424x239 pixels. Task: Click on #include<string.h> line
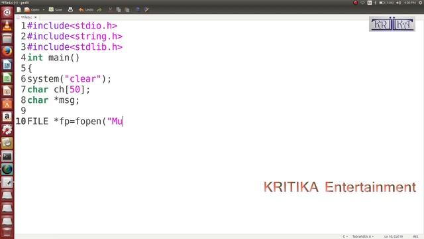(x=75, y=37)
